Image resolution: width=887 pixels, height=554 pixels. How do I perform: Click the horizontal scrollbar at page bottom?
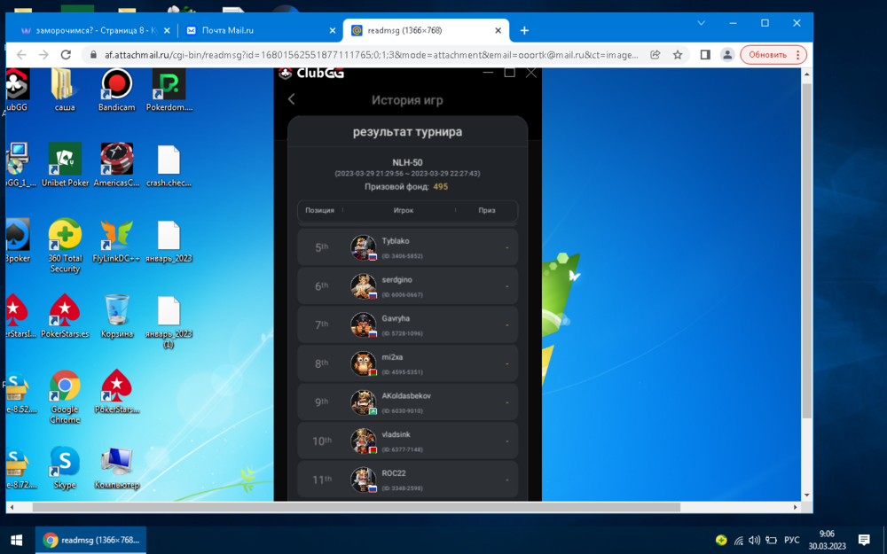(355, 507)
